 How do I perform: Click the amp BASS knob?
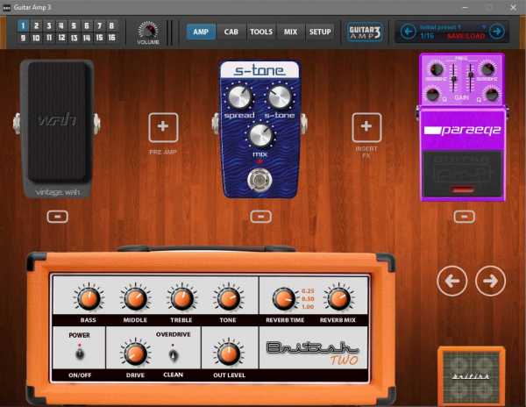click(89, 298)
